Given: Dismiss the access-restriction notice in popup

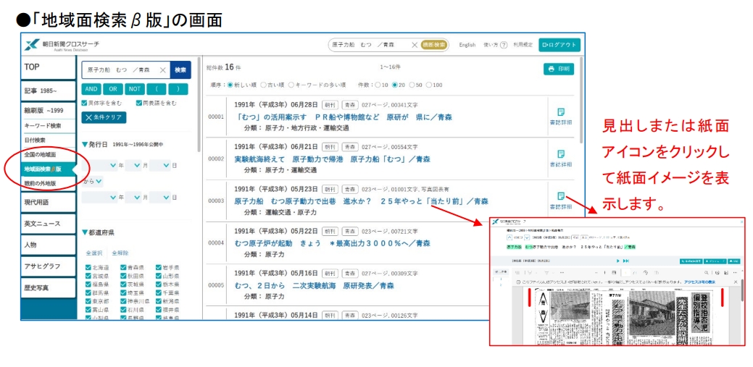Looking at the screenshot, I should 736,282.
